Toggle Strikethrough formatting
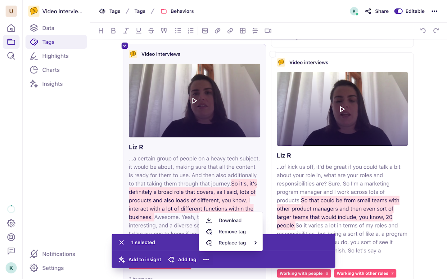Image resolution: width=447 pixels, height=279 pixels. click(x=151, y=31)
